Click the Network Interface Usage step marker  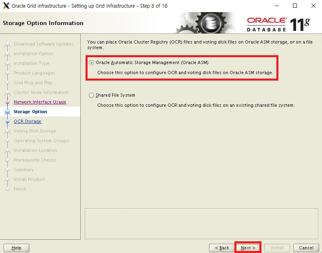pyautogui.click(x=8, y=102)
